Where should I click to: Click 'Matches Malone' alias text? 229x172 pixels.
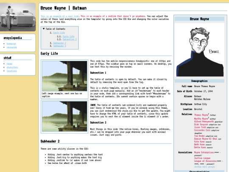pos(202,99)
